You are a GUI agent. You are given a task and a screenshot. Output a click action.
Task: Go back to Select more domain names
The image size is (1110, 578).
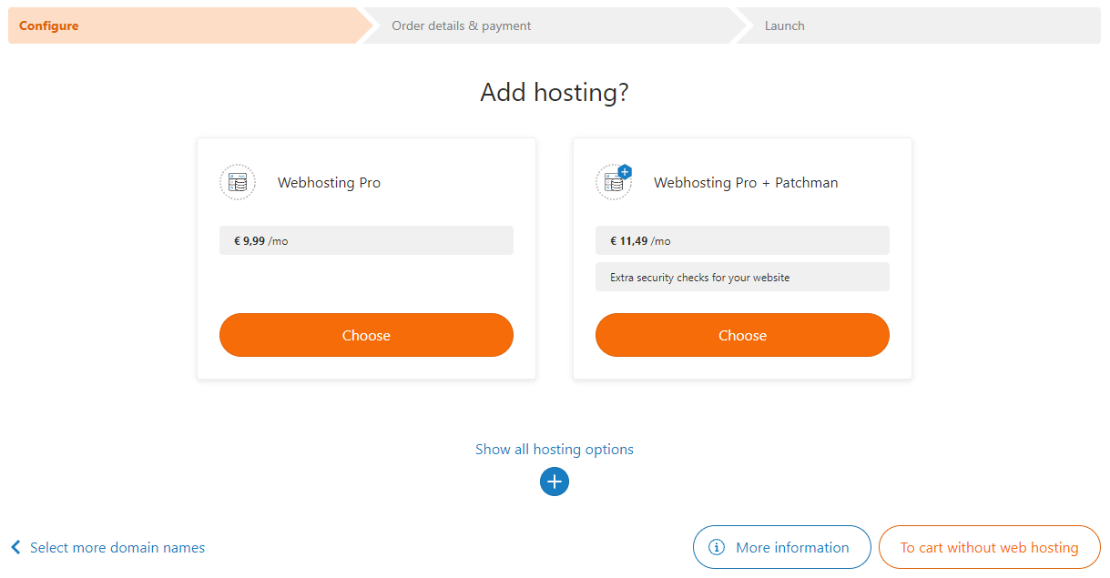117,547
